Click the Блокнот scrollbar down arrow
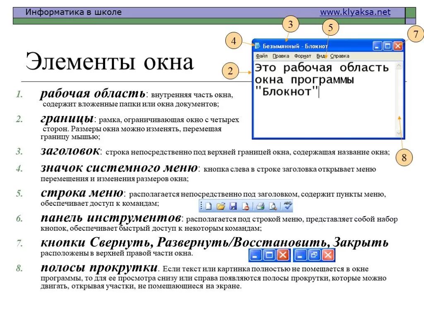 click(x=399, y=133)
